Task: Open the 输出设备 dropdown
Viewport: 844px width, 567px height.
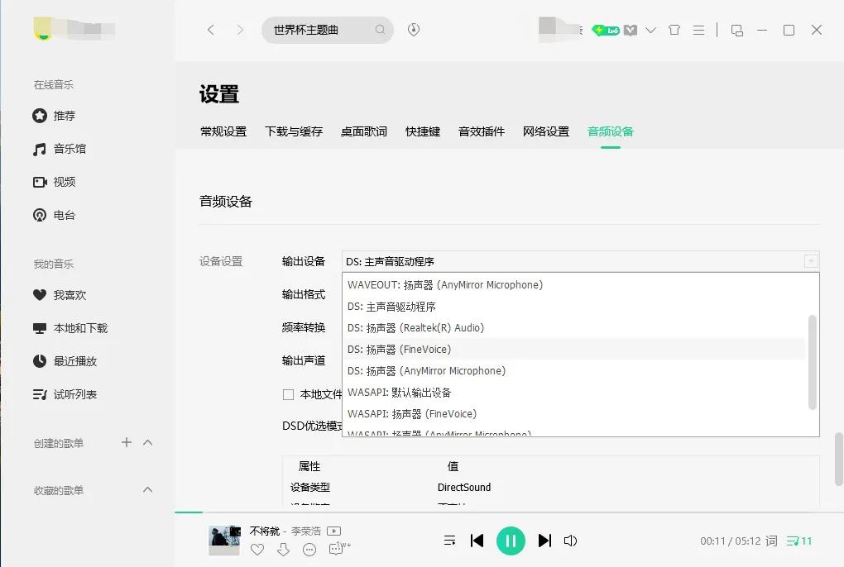Action: 578,261
